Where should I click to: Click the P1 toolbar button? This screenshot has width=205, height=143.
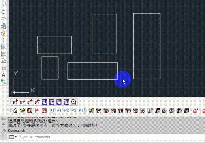click(59, 110)
